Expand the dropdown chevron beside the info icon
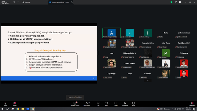 (18, 2)
